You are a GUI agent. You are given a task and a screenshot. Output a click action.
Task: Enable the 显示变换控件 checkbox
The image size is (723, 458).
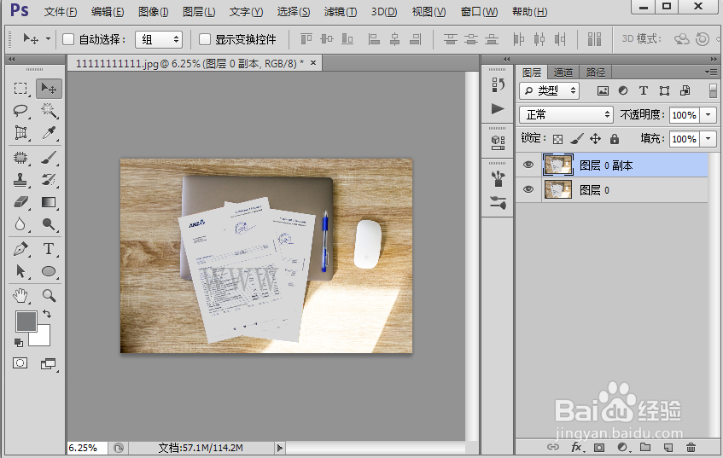[205, 39]
